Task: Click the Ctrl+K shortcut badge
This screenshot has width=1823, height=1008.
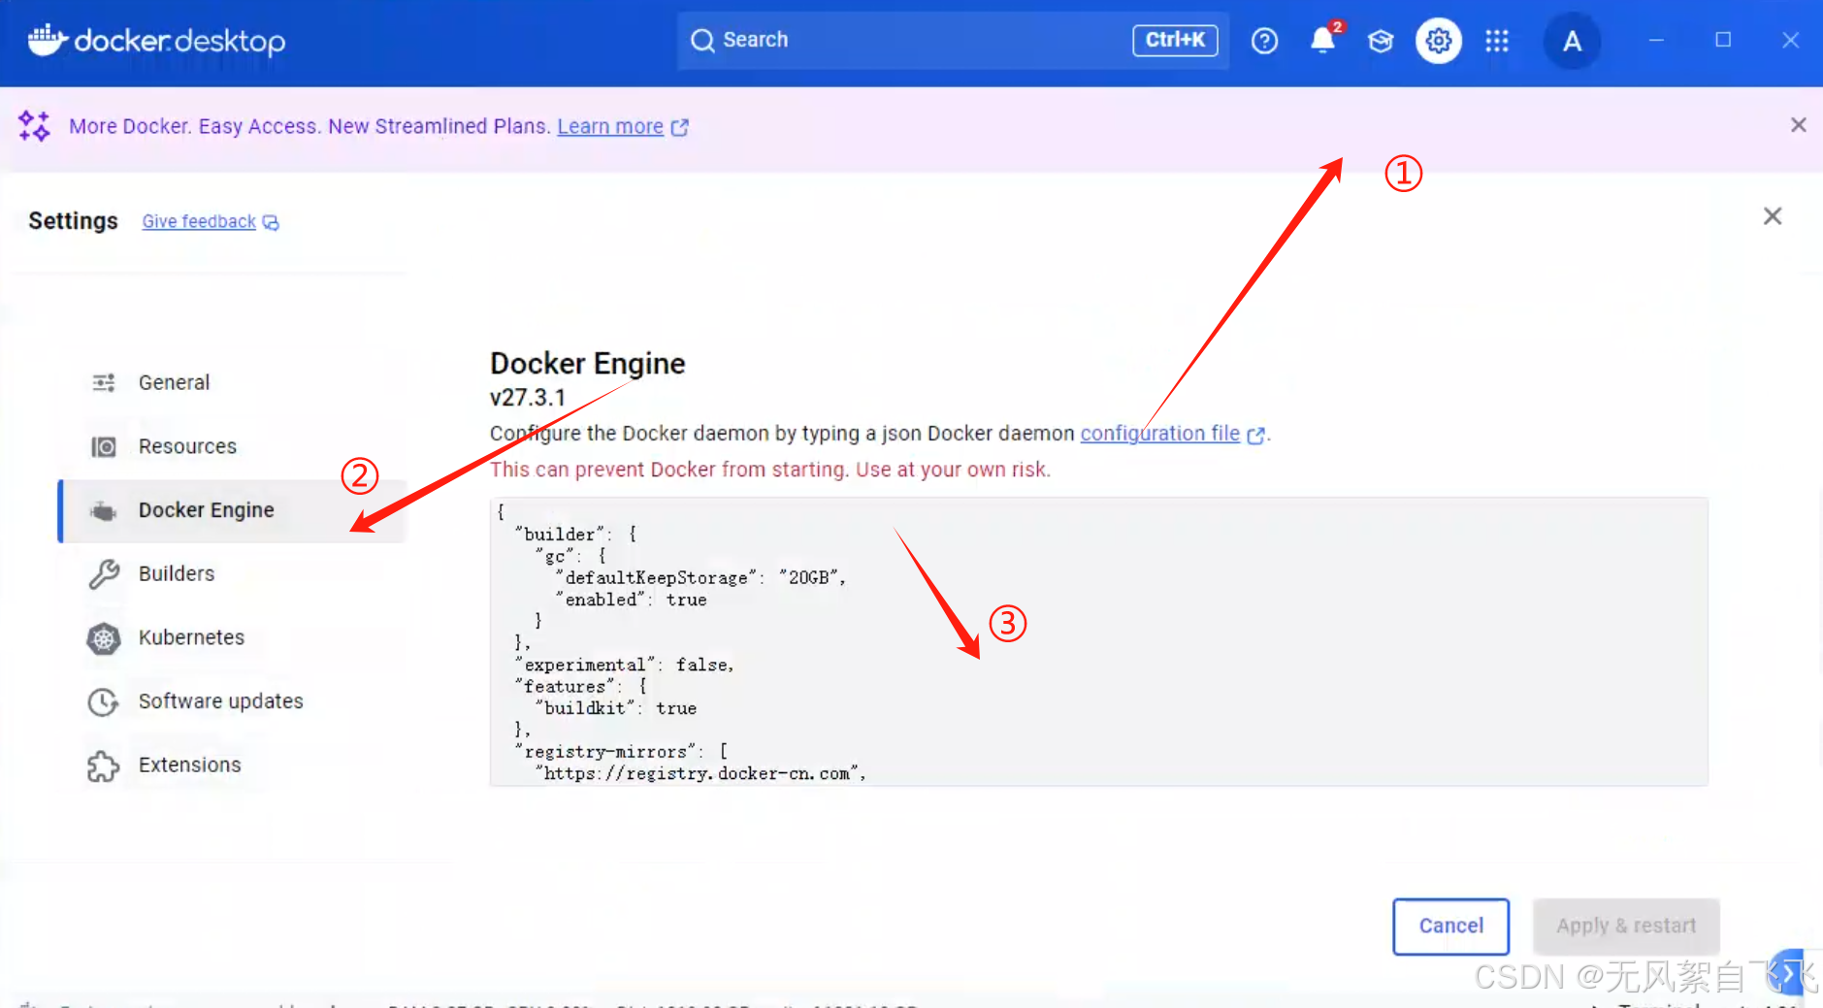Action: click(1175, 40)
